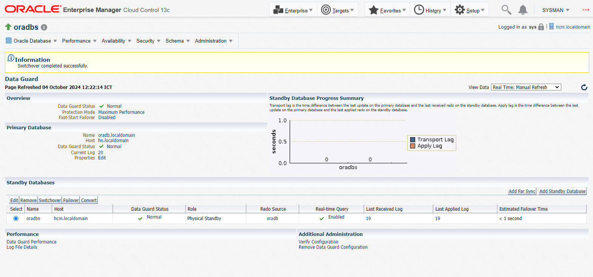Click the host server icon beside hcm.localdomain
Viewport: 593px width, 277px height.
coord(551,26)
